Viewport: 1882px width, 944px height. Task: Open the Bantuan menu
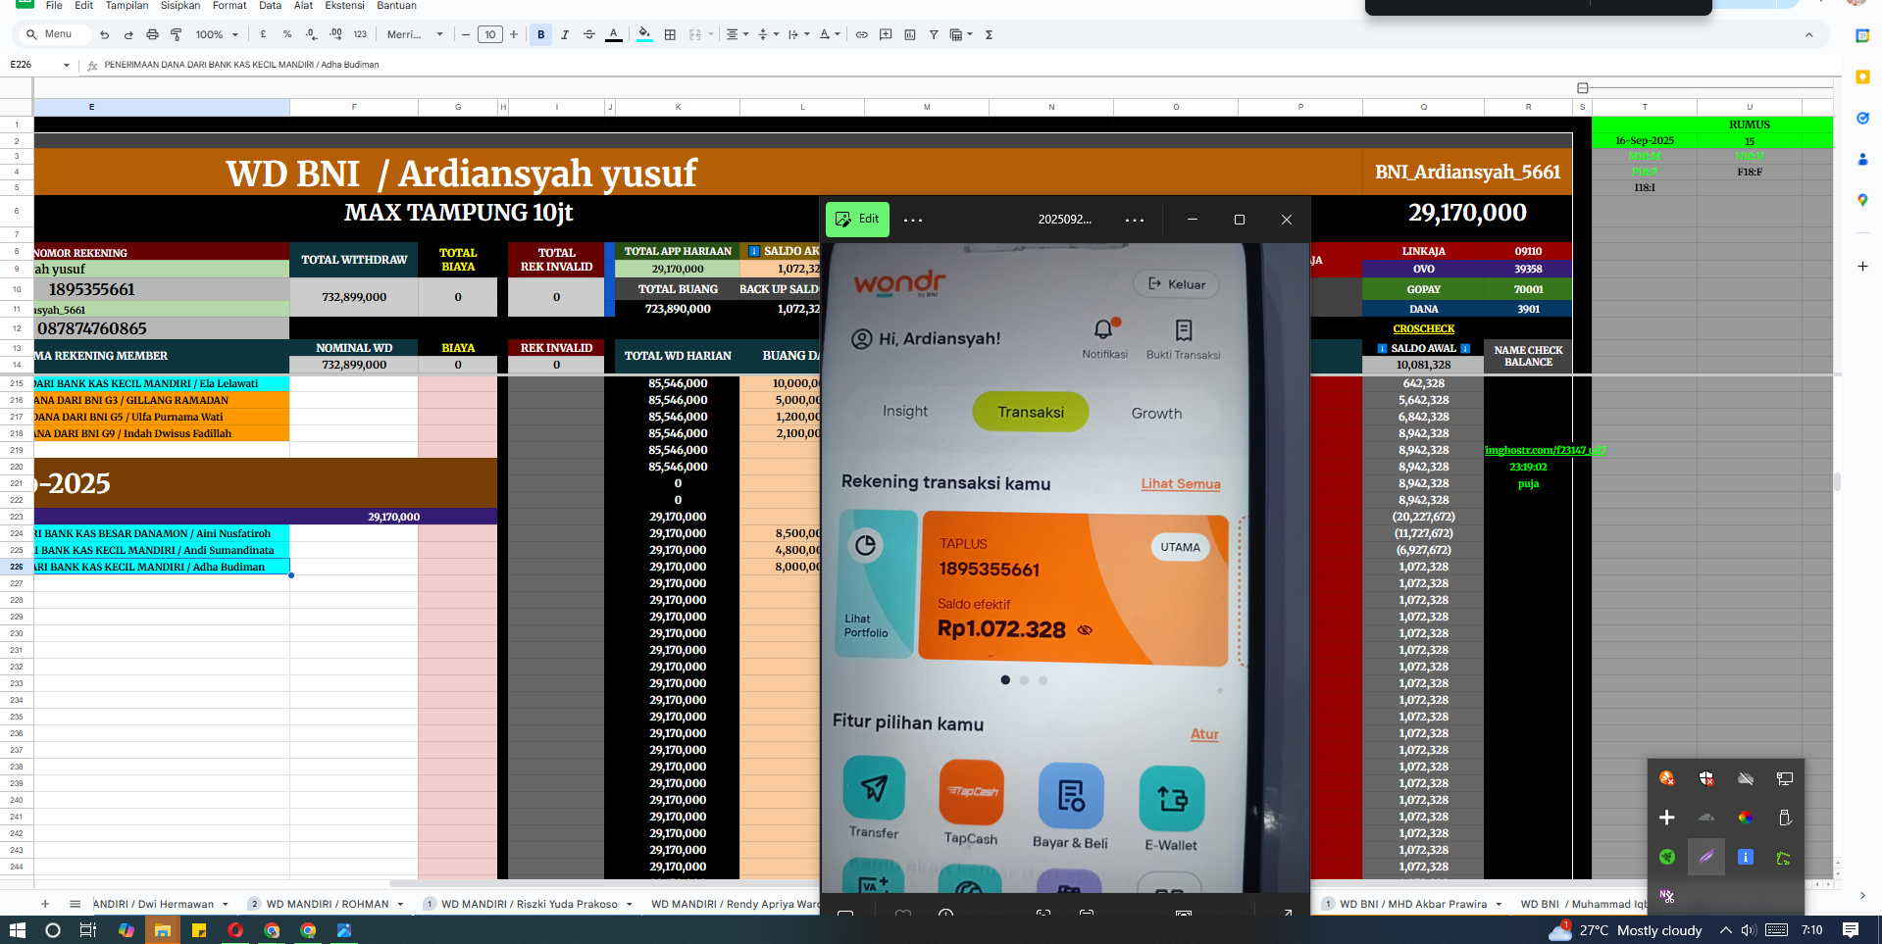pos(396,6)
